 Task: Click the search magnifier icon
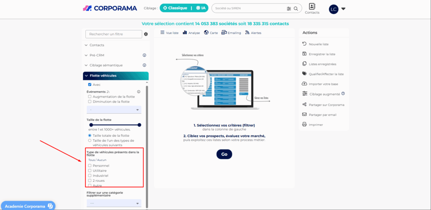coord(296,8)
